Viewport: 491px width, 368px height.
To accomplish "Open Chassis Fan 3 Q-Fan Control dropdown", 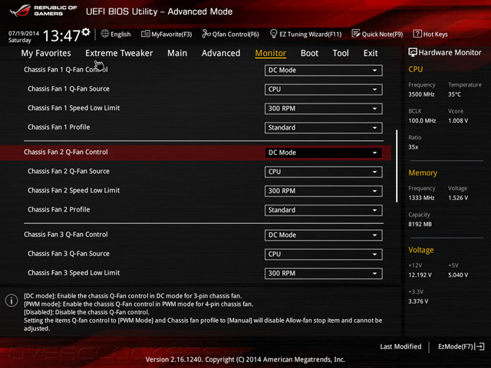I will point(323,235).
